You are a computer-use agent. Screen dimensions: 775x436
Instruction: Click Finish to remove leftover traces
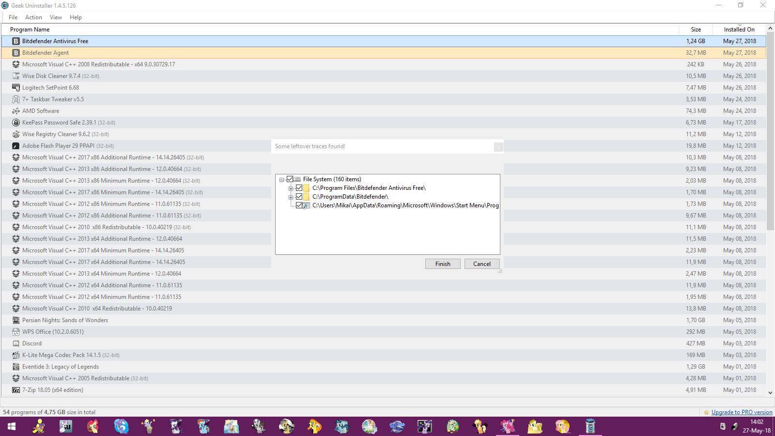click(x=443, y=264)
